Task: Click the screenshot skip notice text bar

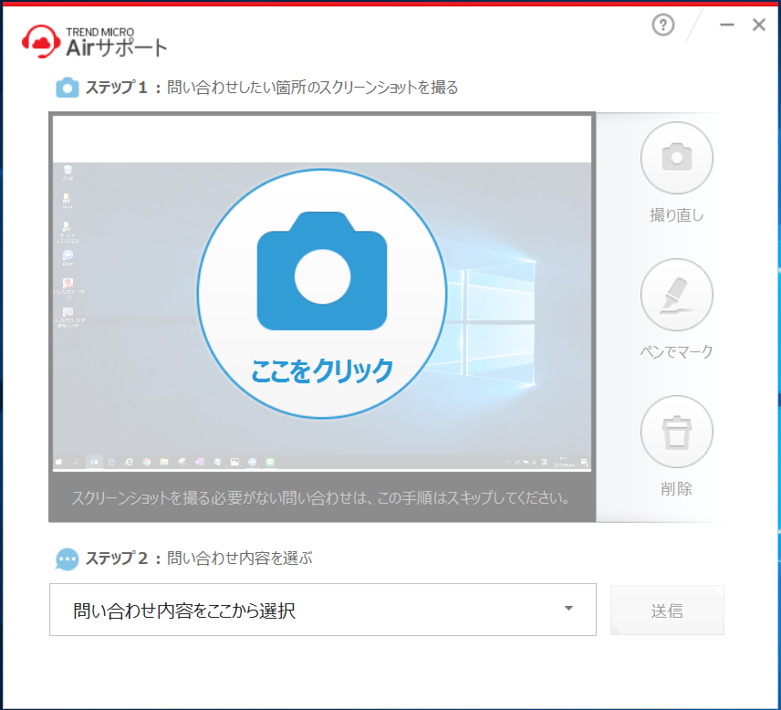Action: 322,498
